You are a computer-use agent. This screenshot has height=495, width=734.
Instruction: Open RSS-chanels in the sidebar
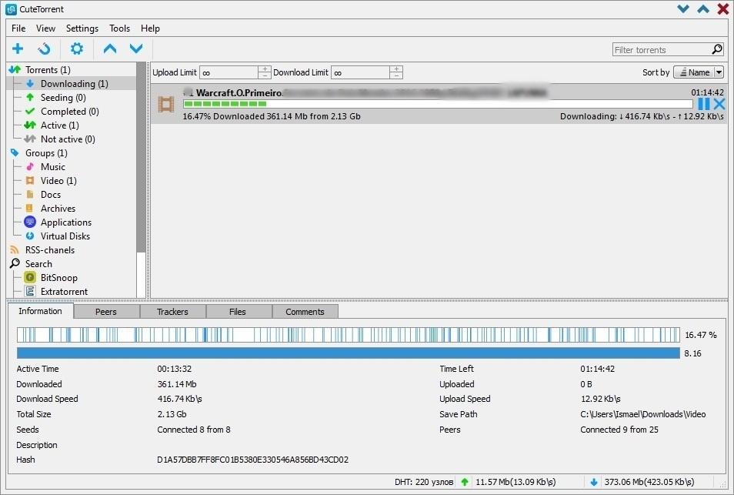click(49, 250)
